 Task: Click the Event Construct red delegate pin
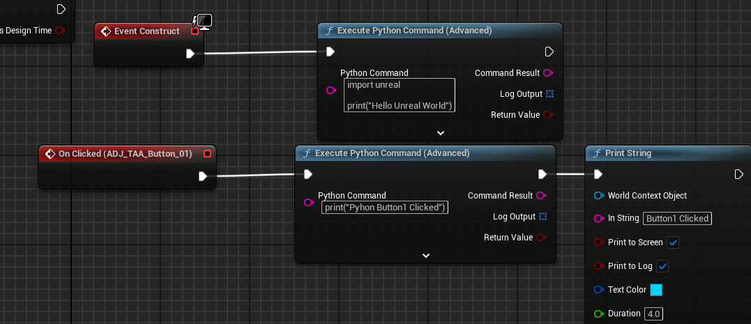pyautogui.click(x=195, y=31)
